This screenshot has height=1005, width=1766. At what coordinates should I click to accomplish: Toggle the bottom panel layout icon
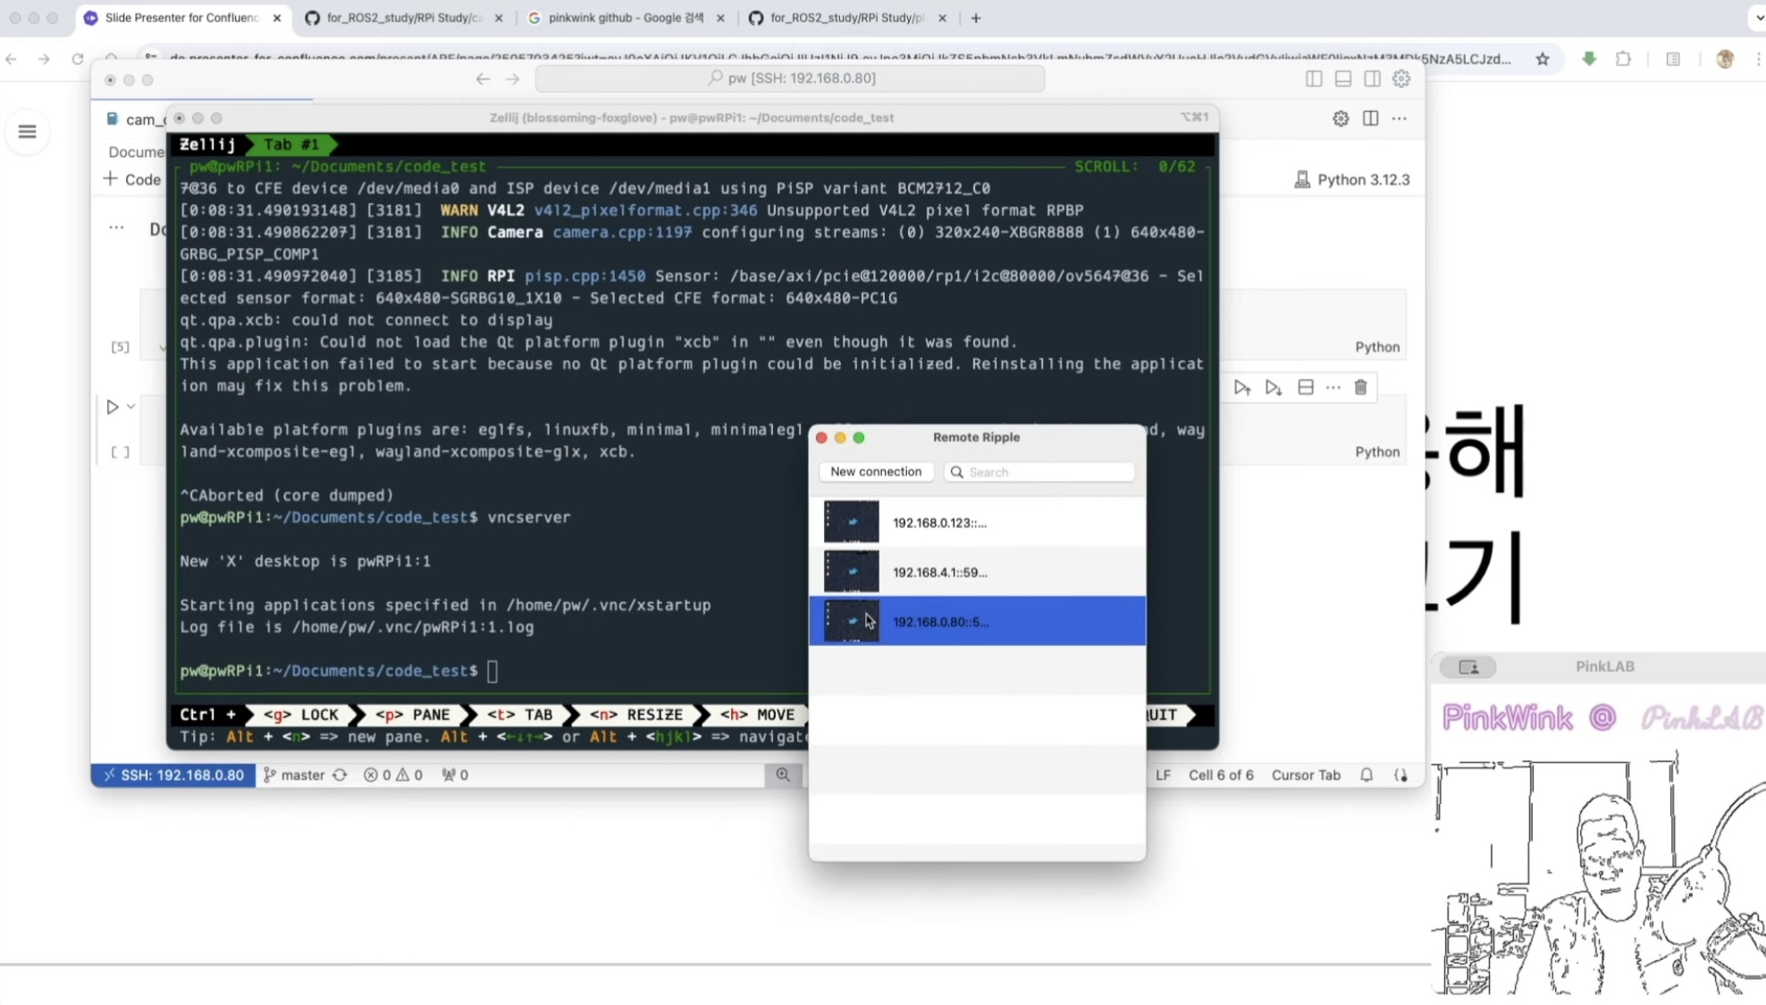pyautogui.click(x=1342, y=79)
